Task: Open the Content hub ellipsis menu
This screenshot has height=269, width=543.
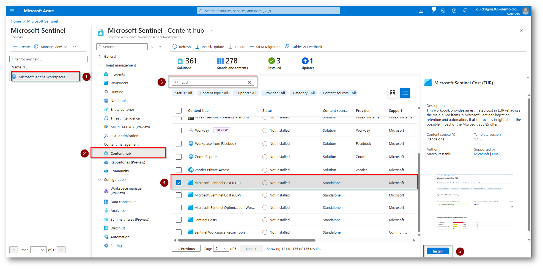Action: (x=213, y=30)
